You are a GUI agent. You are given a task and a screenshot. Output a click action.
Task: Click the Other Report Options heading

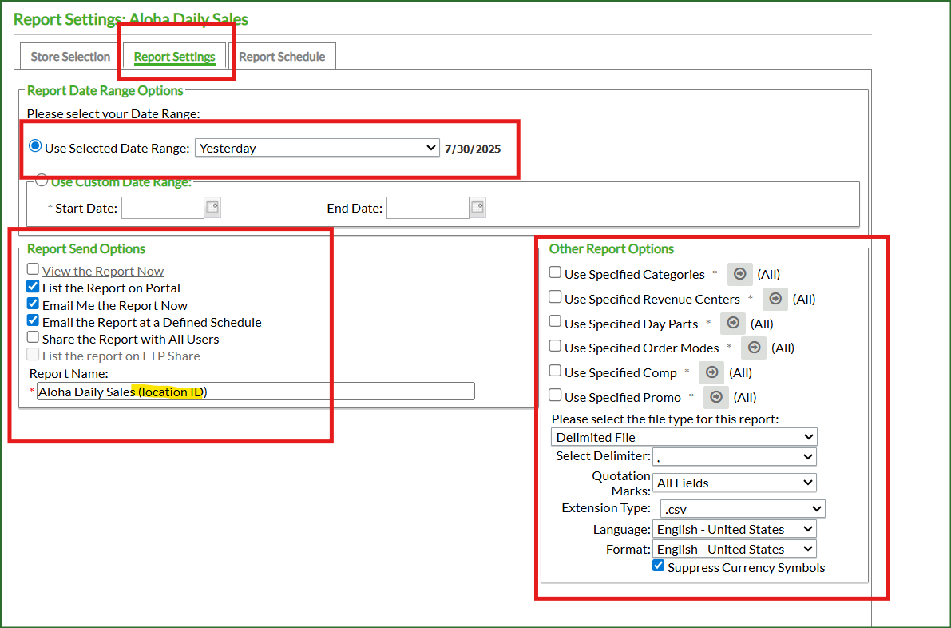[612, 248]
